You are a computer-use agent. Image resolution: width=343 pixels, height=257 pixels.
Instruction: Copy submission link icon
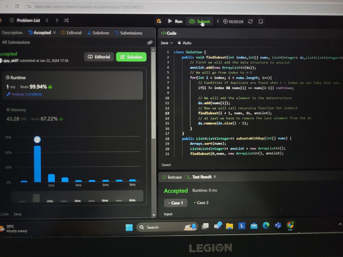(150, 43)
